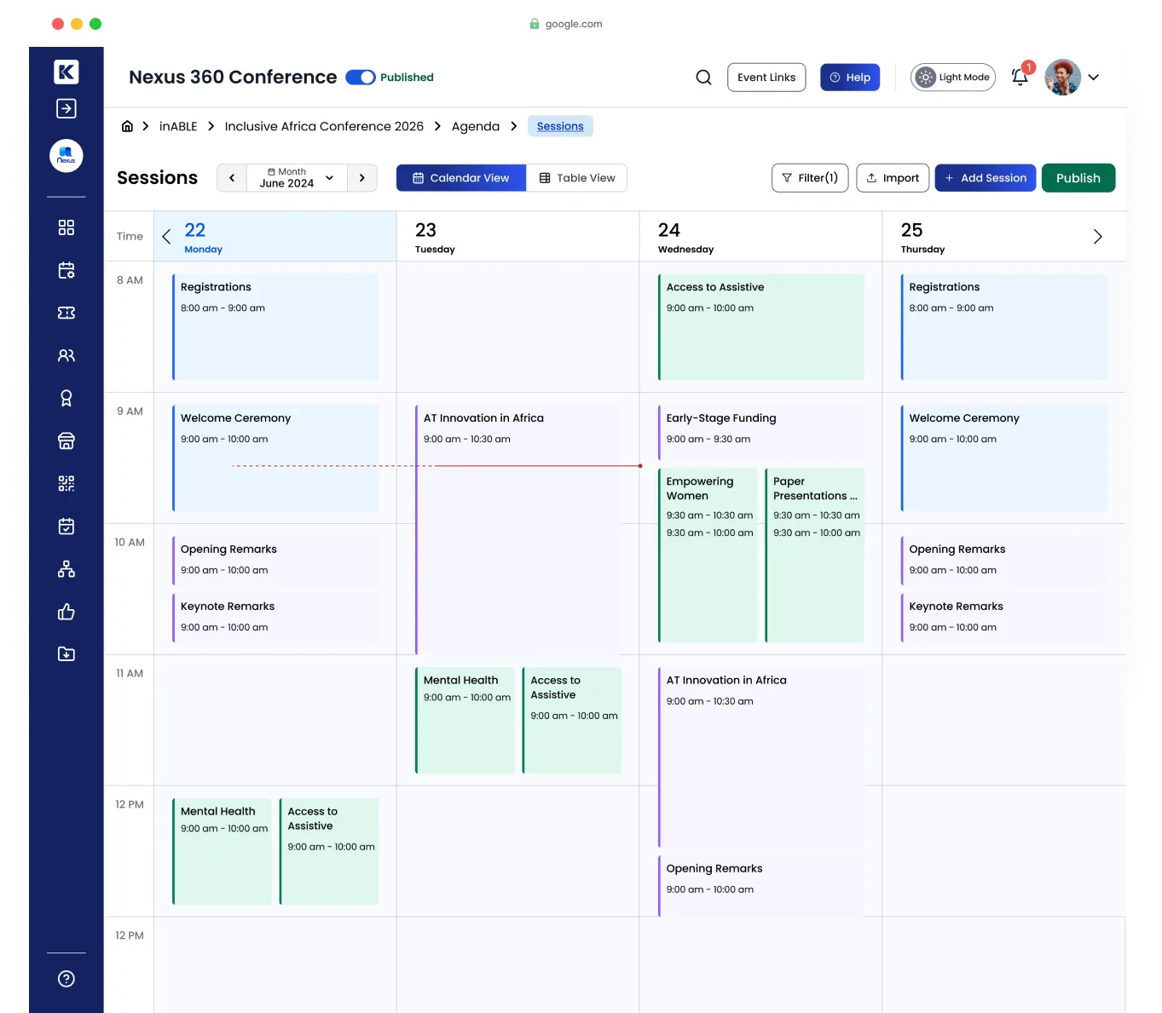Image resolution: width=1162 pixels, height=1013 pixels.
Task: Click the K logo in sidebar
Action: 66,72
